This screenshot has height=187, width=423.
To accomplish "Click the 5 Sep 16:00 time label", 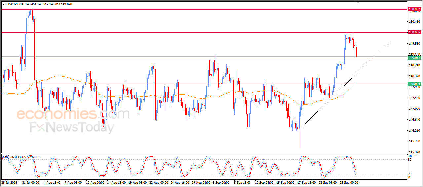I will (x=242, y=182).
